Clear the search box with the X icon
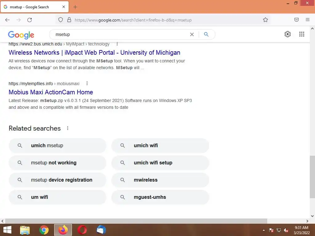 click(192, 34)
